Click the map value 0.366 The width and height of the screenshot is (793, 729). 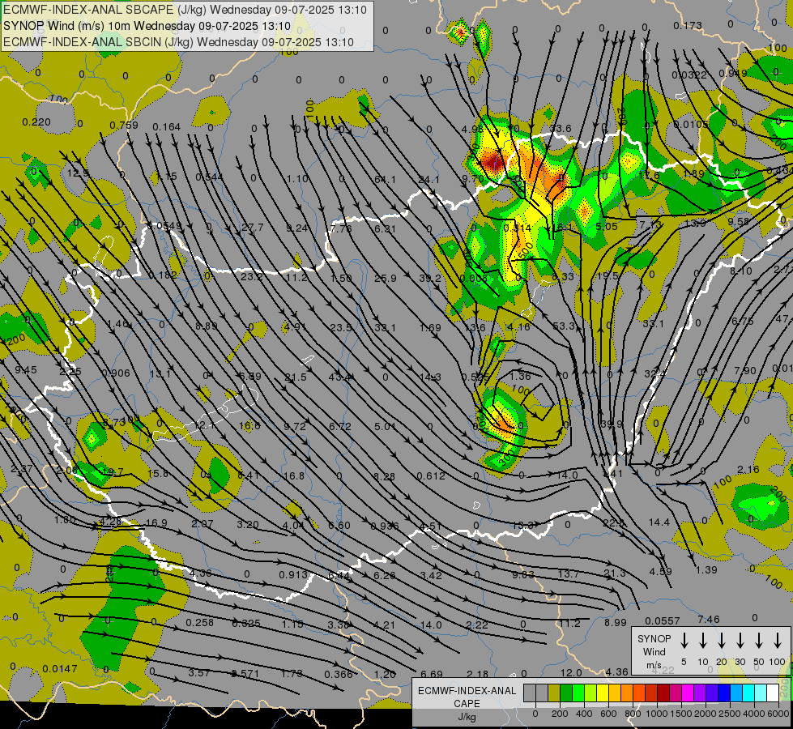coord(339,674)
